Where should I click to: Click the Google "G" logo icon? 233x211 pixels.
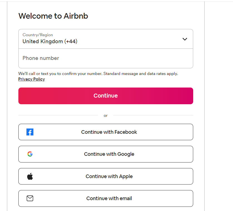(x=30, y=154)
